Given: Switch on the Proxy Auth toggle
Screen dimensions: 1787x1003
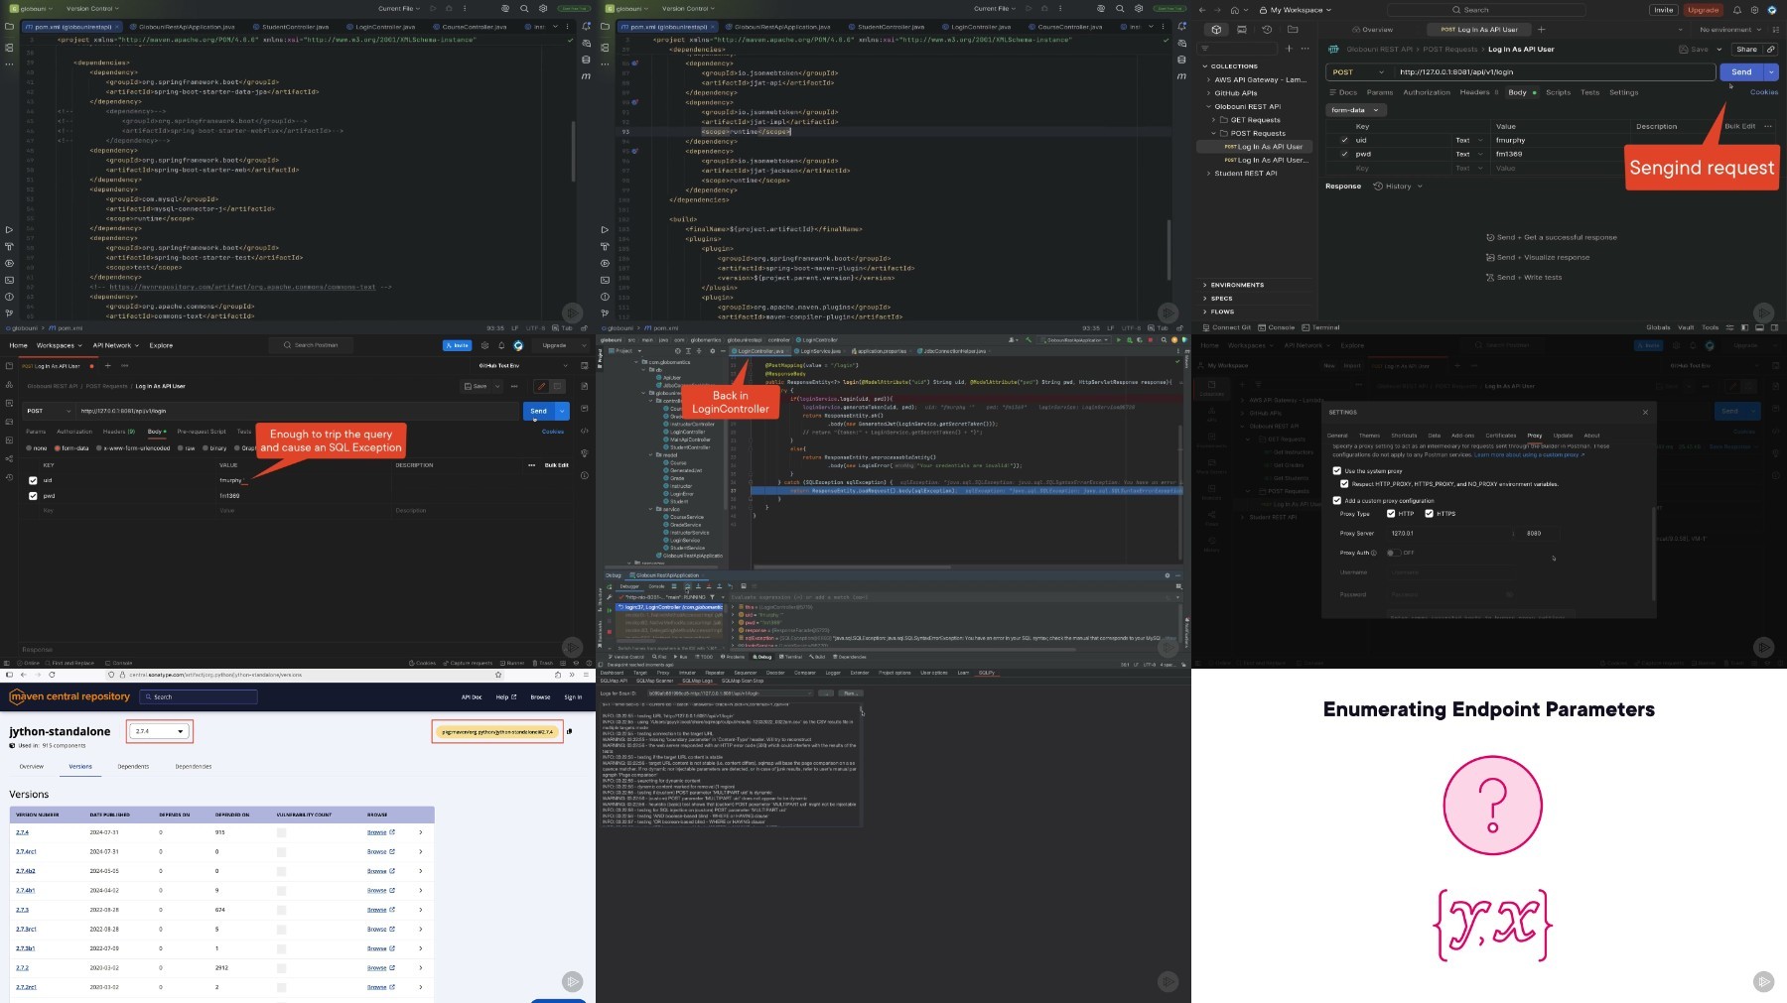Looking at the screenshot, I should click(1393, 553).
